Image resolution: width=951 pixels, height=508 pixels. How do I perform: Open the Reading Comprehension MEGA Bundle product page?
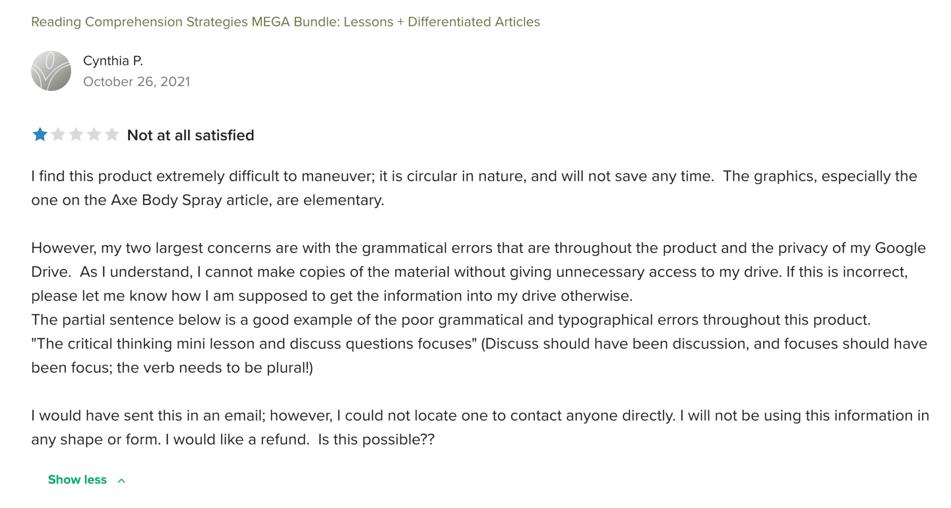coord(285,21)
